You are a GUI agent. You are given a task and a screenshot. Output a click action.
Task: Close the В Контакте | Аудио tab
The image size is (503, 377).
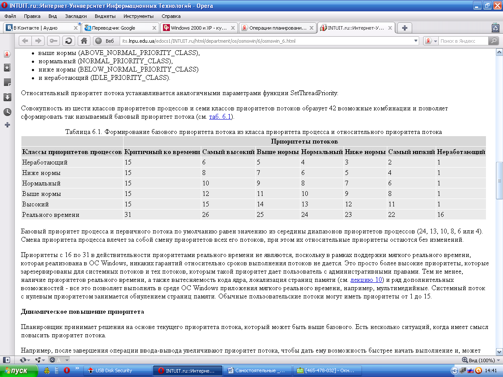coord(76,28)
